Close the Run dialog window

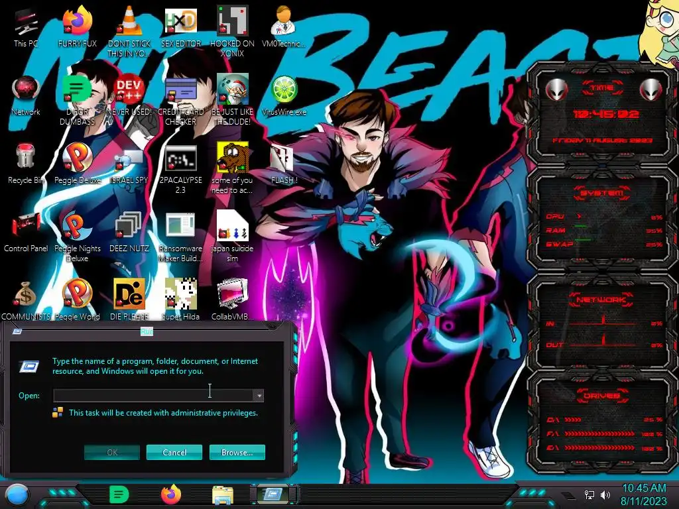click(x=272, y=326)
